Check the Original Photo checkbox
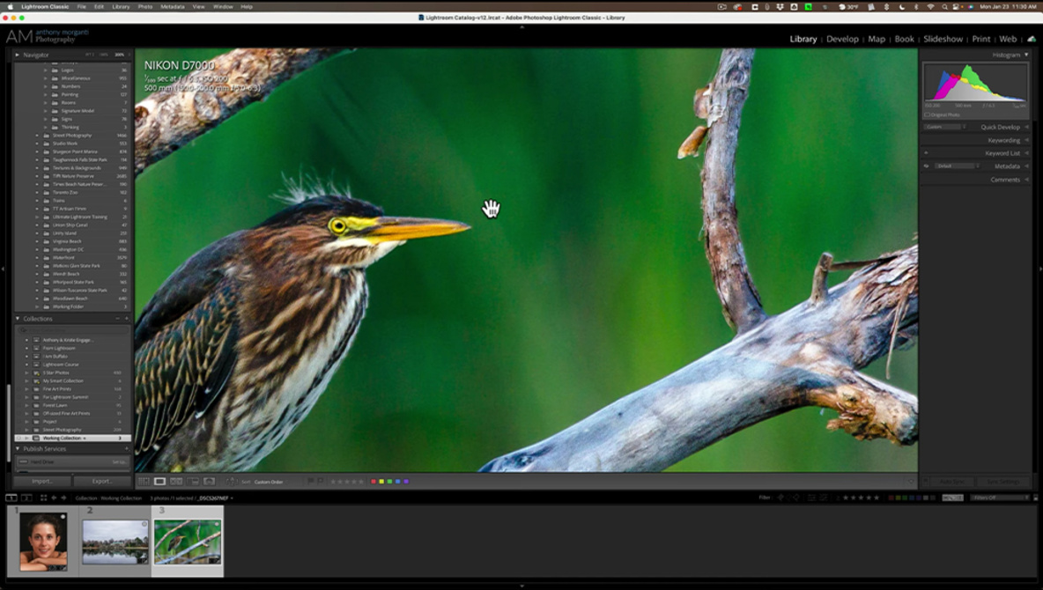1043x590 pixels. pos(928,114)
